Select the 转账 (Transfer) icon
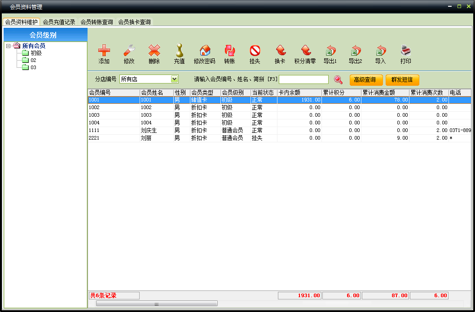Viewport: 475px width, 312px height. tap(230, 54)
